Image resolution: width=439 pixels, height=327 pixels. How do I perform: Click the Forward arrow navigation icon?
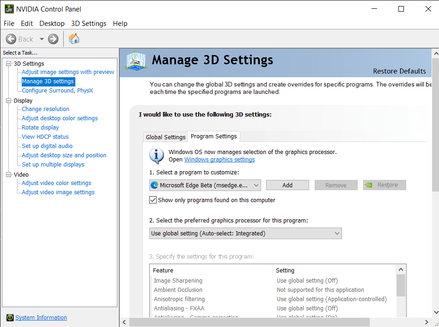click(x=53, y=39)
